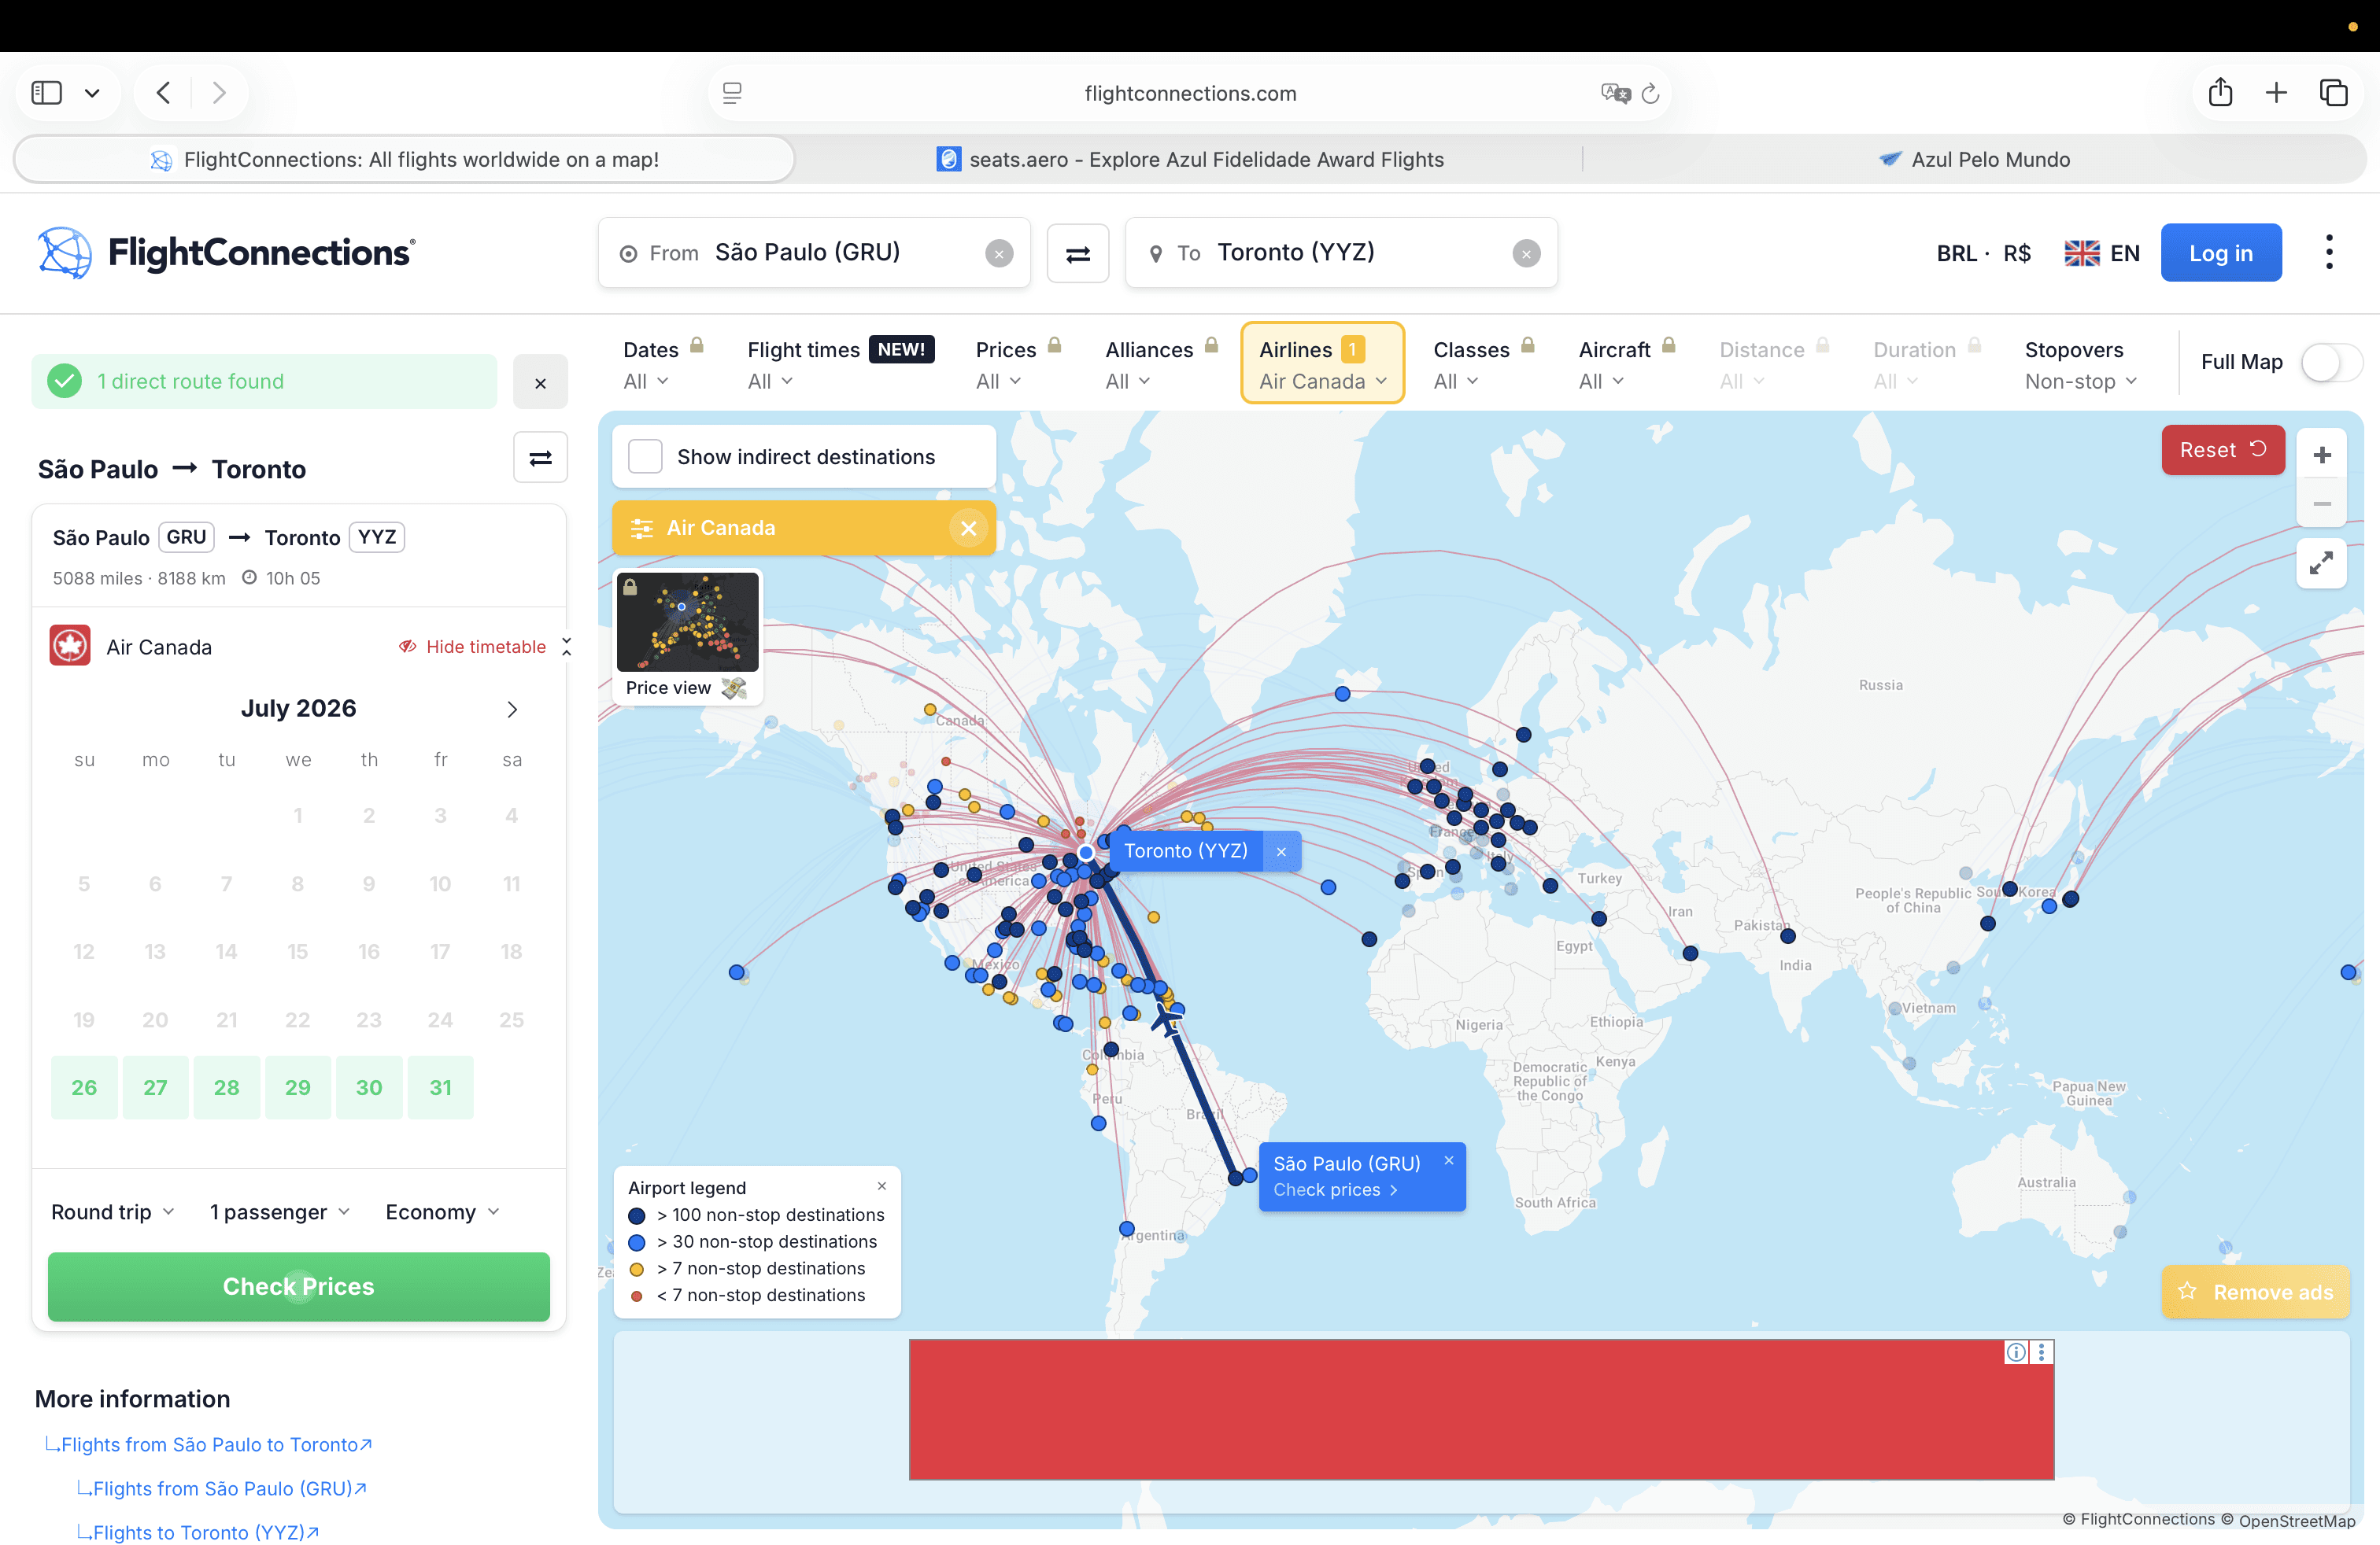Image resolution: width=2380 pixels, height=1545 pixels.
Task: Open the Dates filter dropdown
Action: pyautogui.click(x=663, y=365)
